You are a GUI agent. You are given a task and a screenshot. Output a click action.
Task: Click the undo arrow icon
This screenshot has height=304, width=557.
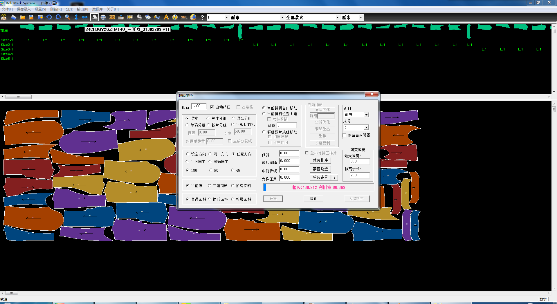49,17
